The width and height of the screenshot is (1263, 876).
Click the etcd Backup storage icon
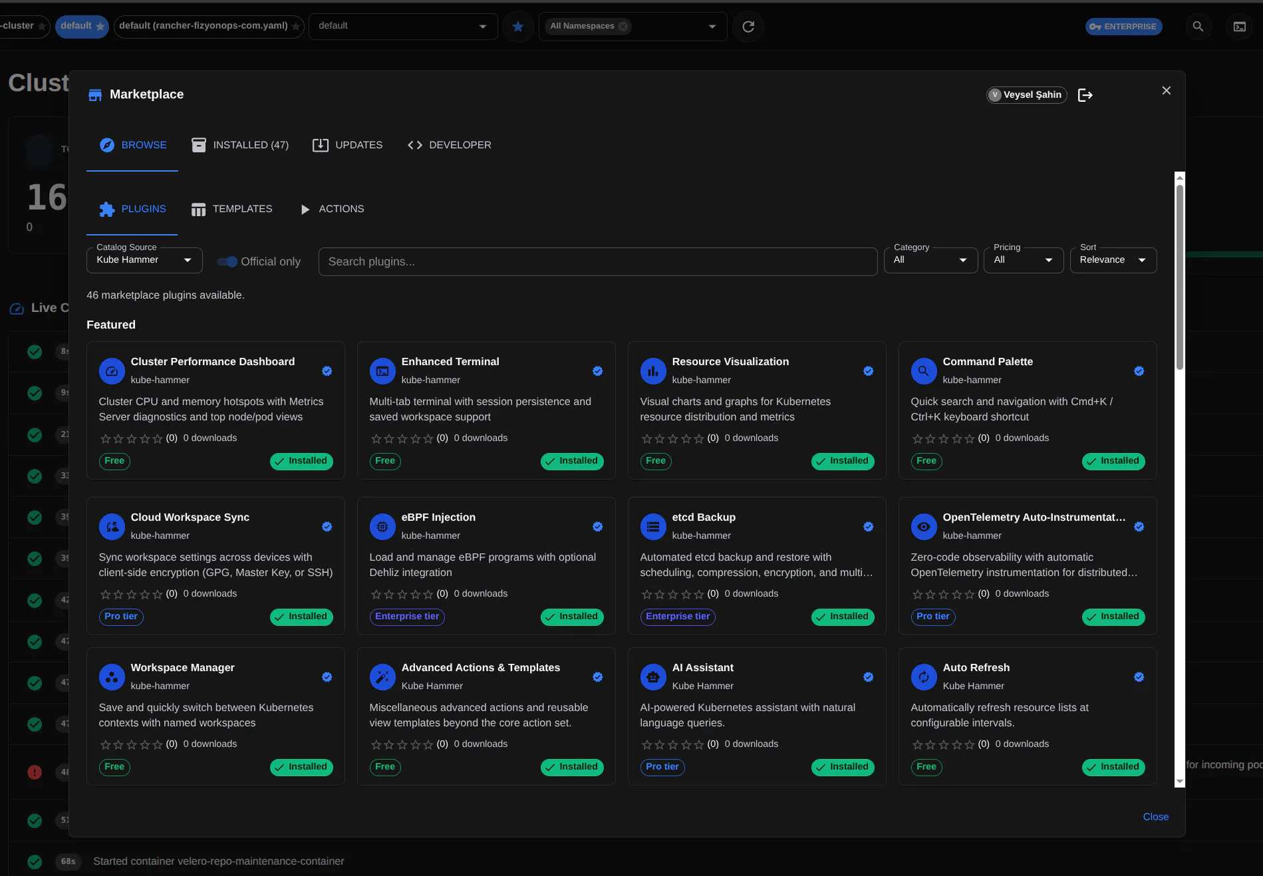pyautogui.click(x=653, y=527)
